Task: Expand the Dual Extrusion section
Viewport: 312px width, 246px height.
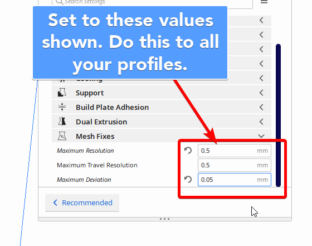Action: pos(261,122)
